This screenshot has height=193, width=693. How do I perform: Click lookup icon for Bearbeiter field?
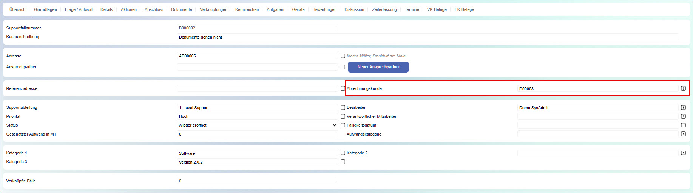tap(683, 108)
